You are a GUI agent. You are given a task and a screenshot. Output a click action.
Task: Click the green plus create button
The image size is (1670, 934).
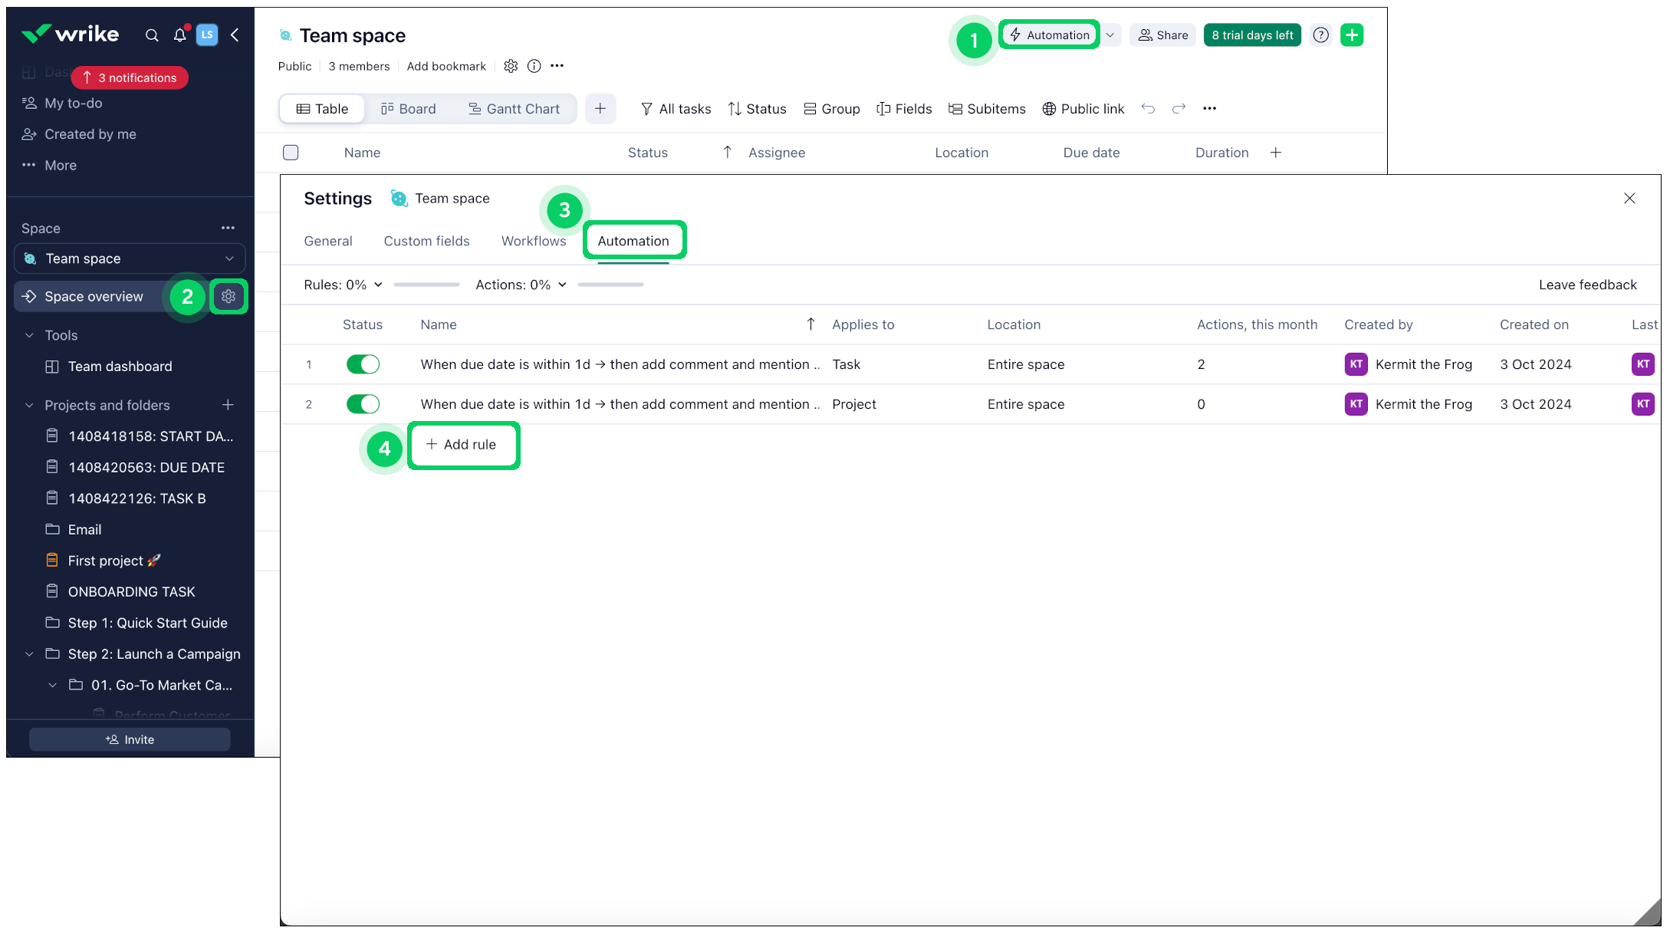(x=1352, y=35)
